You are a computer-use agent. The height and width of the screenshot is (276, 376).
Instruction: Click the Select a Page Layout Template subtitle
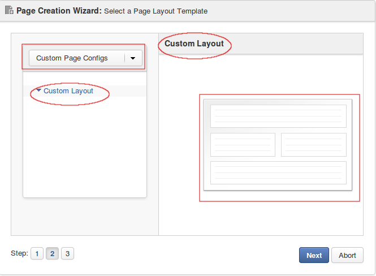pos(155,11)
